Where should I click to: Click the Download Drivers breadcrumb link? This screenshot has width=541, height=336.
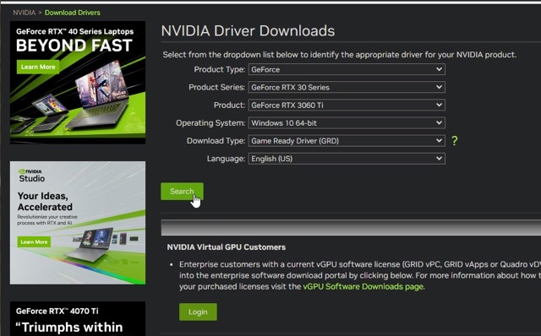pyautogui.click(x=73, y=13)
